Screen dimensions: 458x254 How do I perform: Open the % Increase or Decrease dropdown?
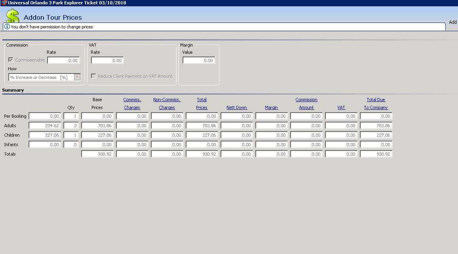(77, 77)
